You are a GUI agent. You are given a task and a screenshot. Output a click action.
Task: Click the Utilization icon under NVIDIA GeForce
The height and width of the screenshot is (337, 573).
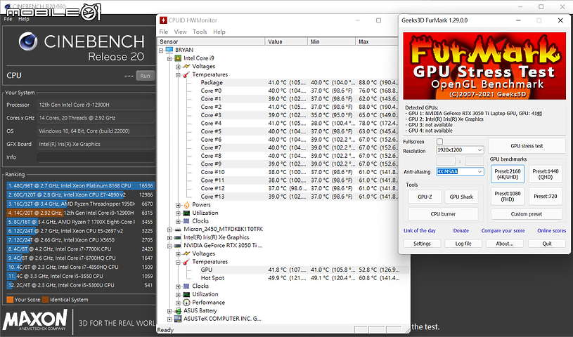click(x=186, y=294)
